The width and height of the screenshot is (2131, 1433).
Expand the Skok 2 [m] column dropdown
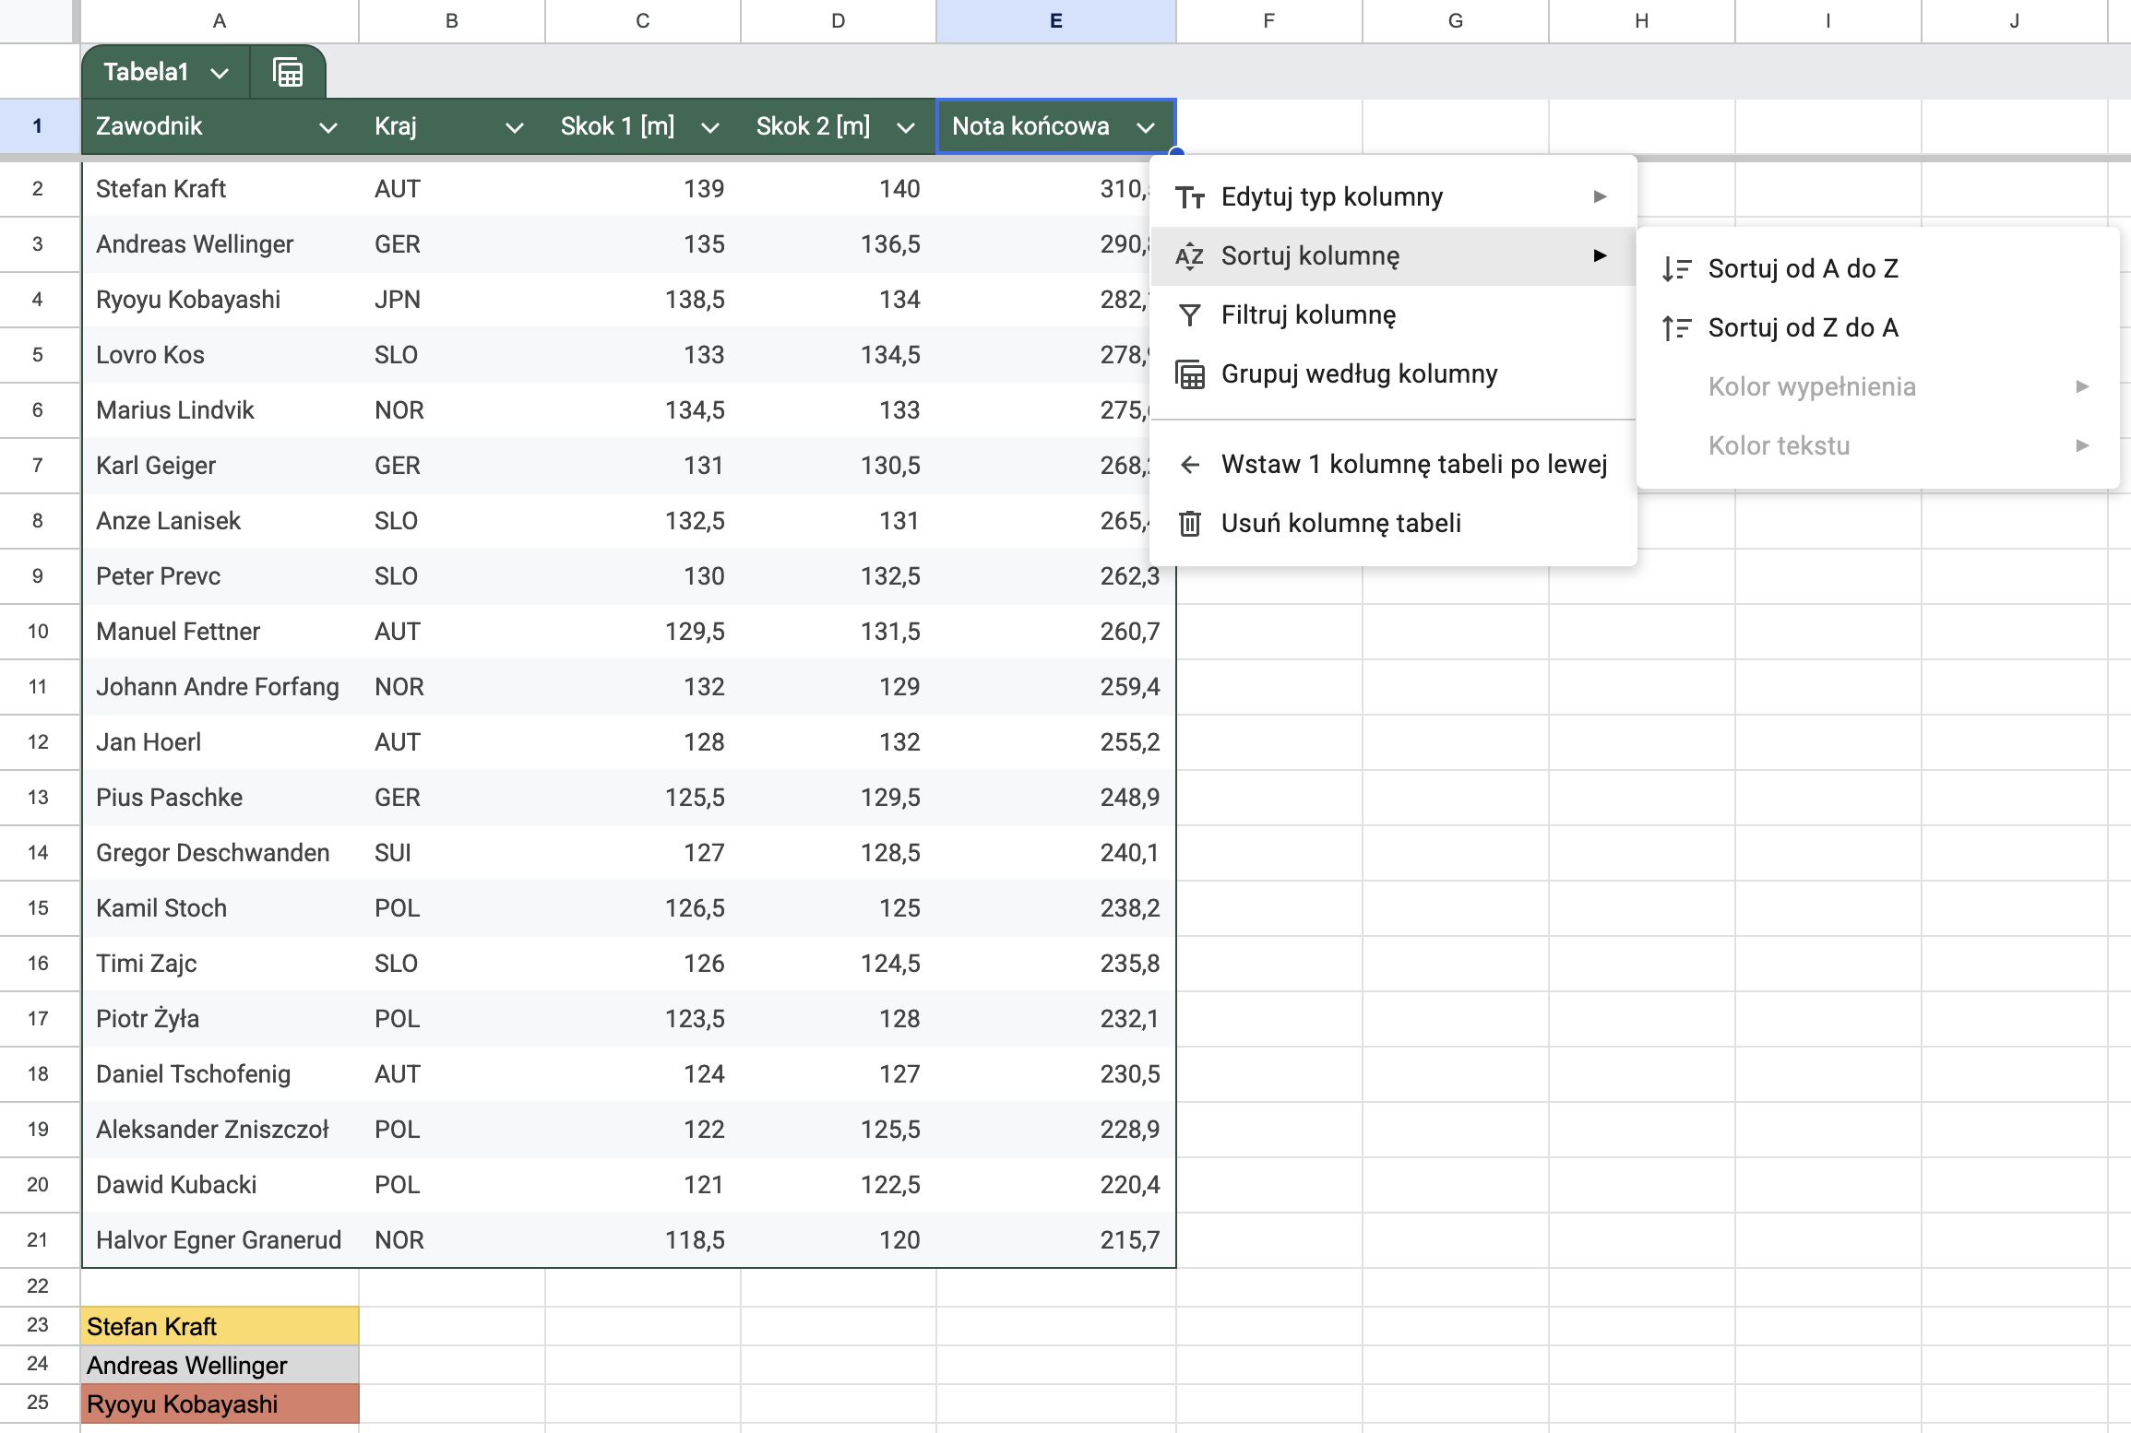click(x=906, y=127)
